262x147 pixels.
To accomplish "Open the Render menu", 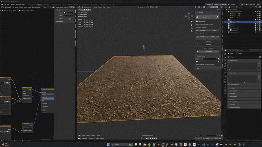I will pyautogui.click(x=13, y=4).
